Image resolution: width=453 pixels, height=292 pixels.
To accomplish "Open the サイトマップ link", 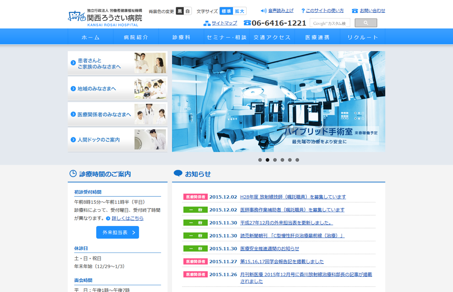I will point(224,23).
